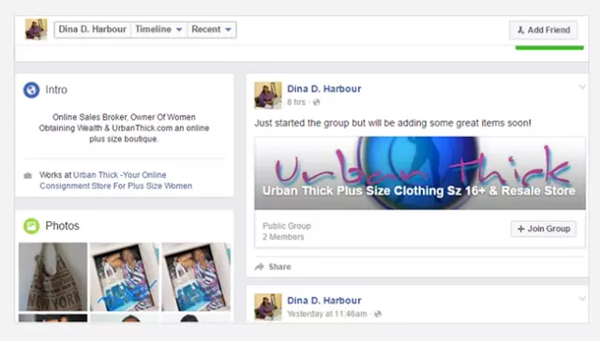This screenshot has width=600, height=341.
Task: Click the Add Friend button
Action: coord(543,30)
